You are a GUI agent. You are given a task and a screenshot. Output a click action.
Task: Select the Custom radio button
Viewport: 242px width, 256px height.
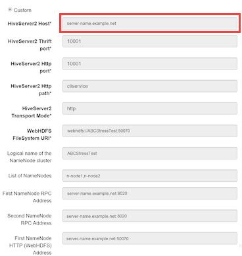(10, 10)
